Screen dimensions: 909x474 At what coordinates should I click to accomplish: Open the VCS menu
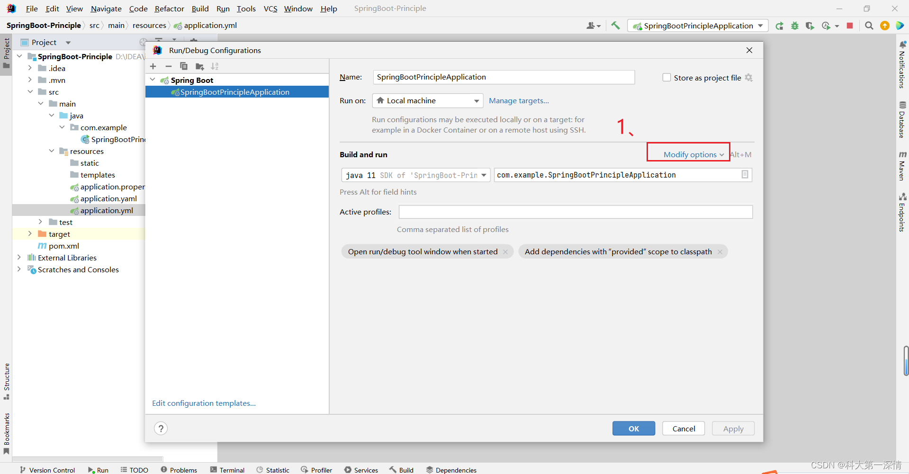pos(270,9)
